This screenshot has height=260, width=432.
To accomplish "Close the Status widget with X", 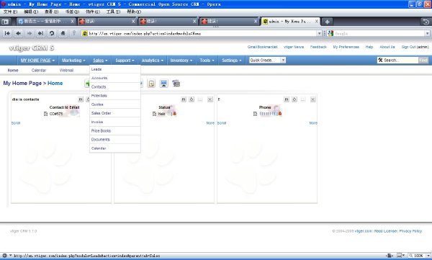I will pos(210,99).
